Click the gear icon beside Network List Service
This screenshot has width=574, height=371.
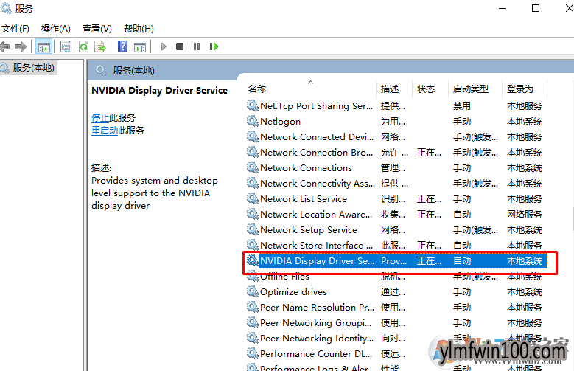pos(253,198)
